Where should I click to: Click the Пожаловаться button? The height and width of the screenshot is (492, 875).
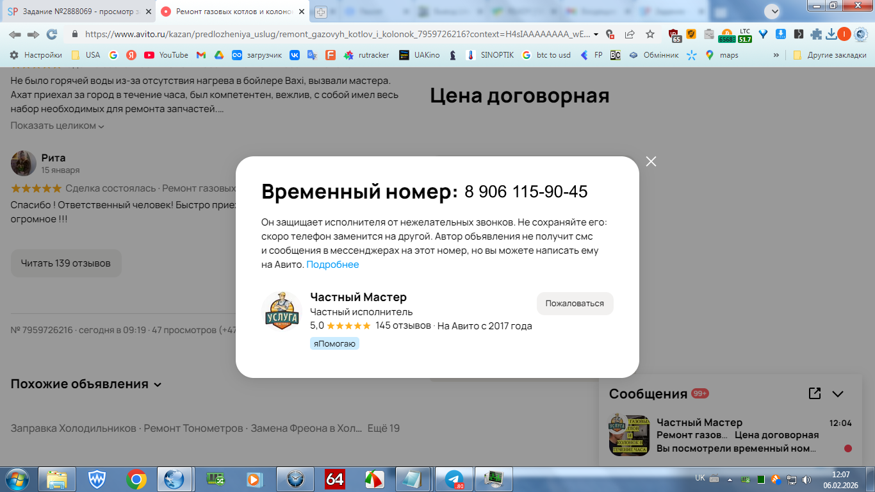[575, 304]
